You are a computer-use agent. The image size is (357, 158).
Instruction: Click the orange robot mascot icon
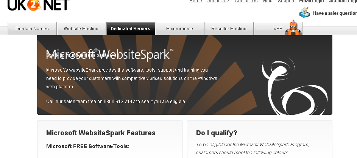[x=293, y=27]
